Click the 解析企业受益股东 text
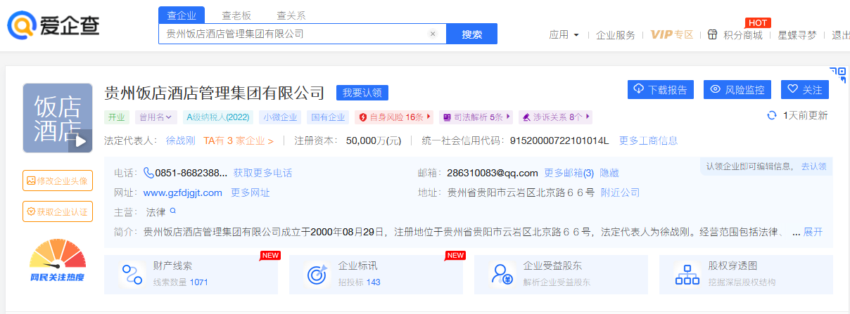 pyautogui.click(x=557, y=282)
